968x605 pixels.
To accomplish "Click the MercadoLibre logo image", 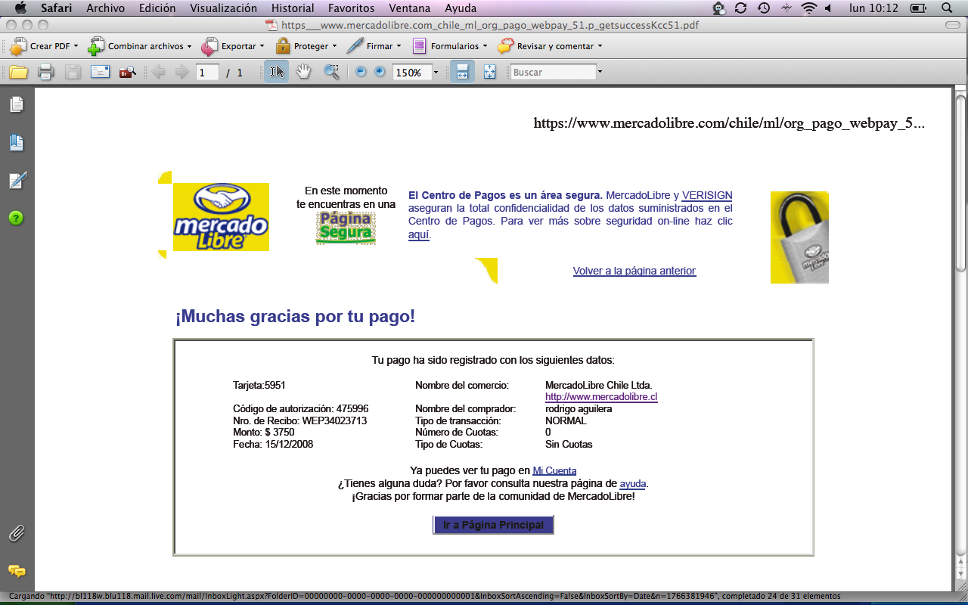I will [221, 216].
